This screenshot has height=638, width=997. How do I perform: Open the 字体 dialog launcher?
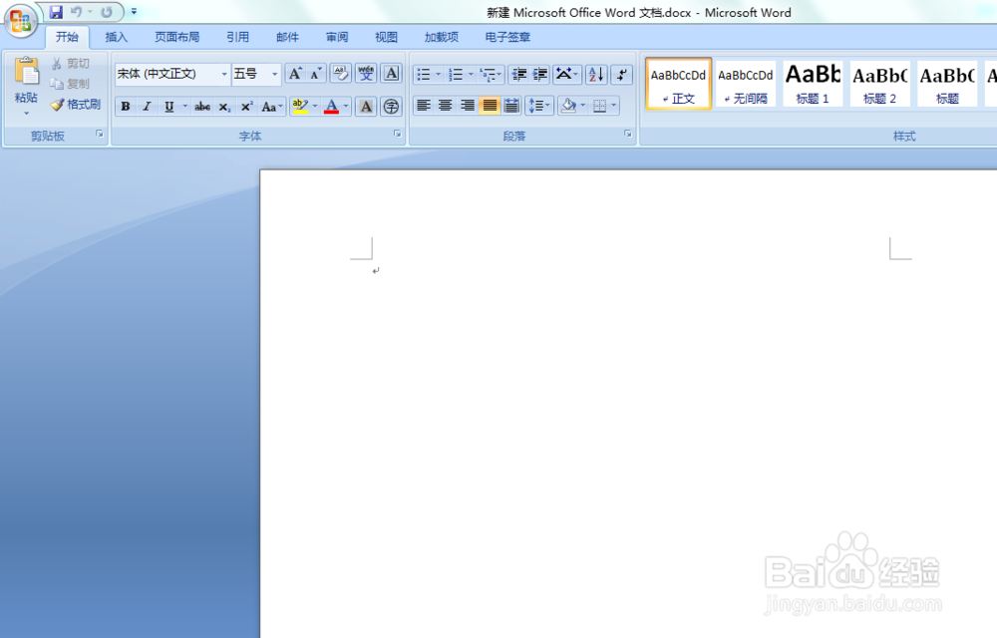398,135
